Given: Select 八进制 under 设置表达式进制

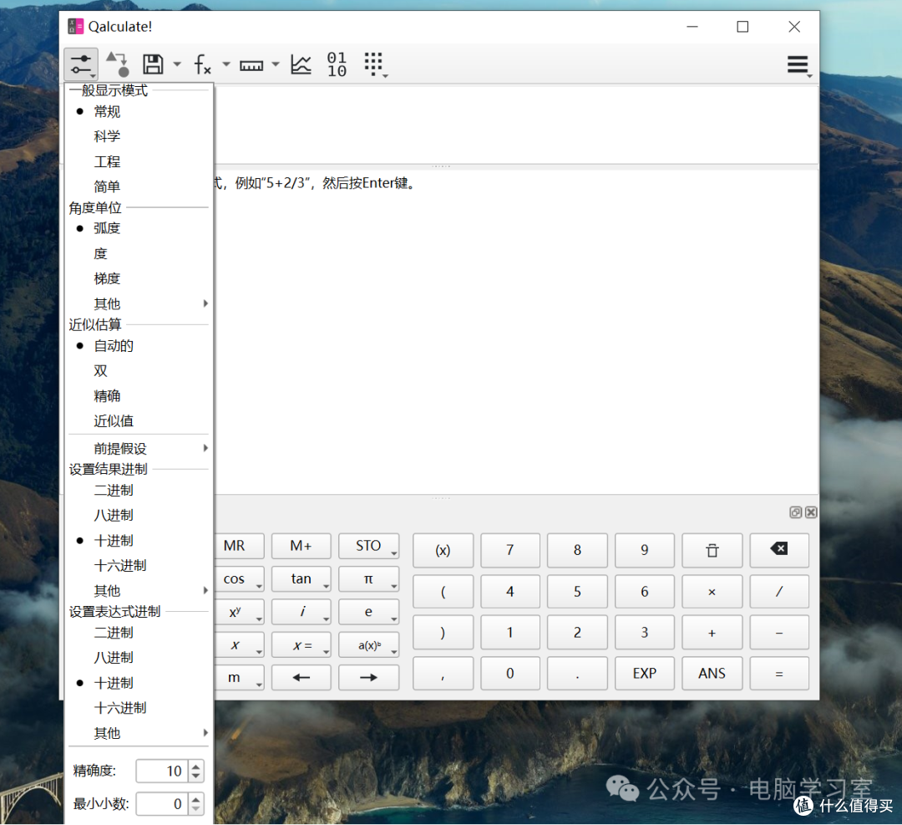Looking at the screenshot, I should tap(139, 658).
